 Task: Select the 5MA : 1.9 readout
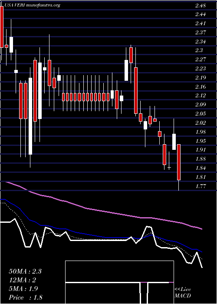point(23,289)
